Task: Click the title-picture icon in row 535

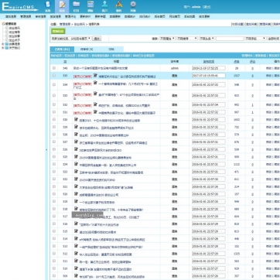Action: point(95,76)
